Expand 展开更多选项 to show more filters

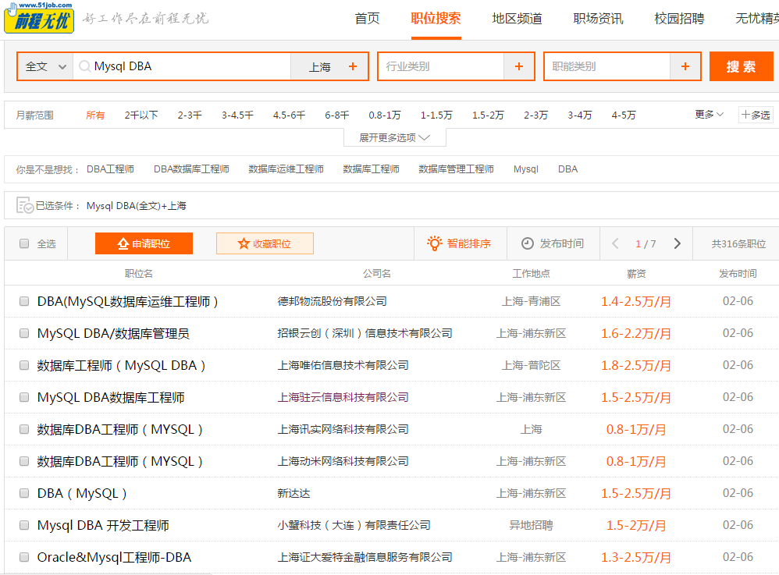(393, 137)
